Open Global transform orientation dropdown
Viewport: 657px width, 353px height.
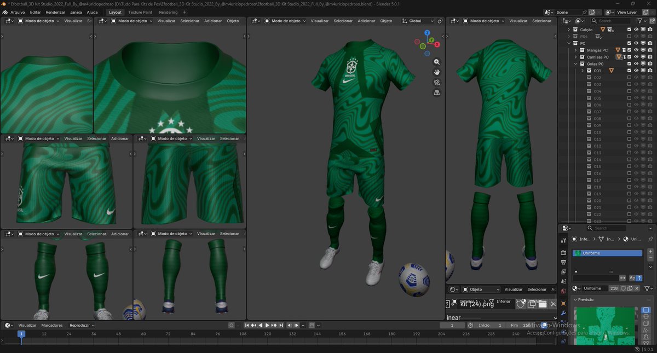coord(418,21)
